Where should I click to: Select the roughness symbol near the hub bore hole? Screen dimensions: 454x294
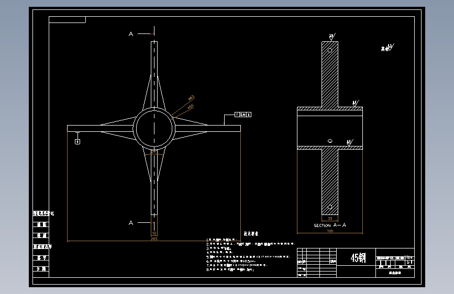(x=350, y=142)
